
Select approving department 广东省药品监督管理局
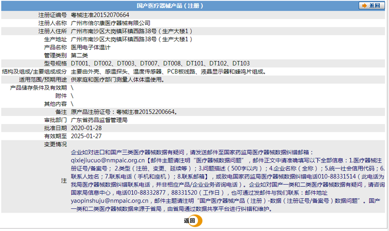(x=99, y=120)
